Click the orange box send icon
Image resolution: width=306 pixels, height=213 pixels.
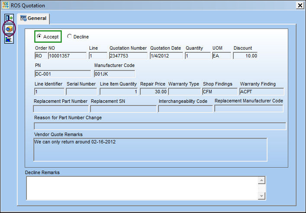click(x=9, y=29)
